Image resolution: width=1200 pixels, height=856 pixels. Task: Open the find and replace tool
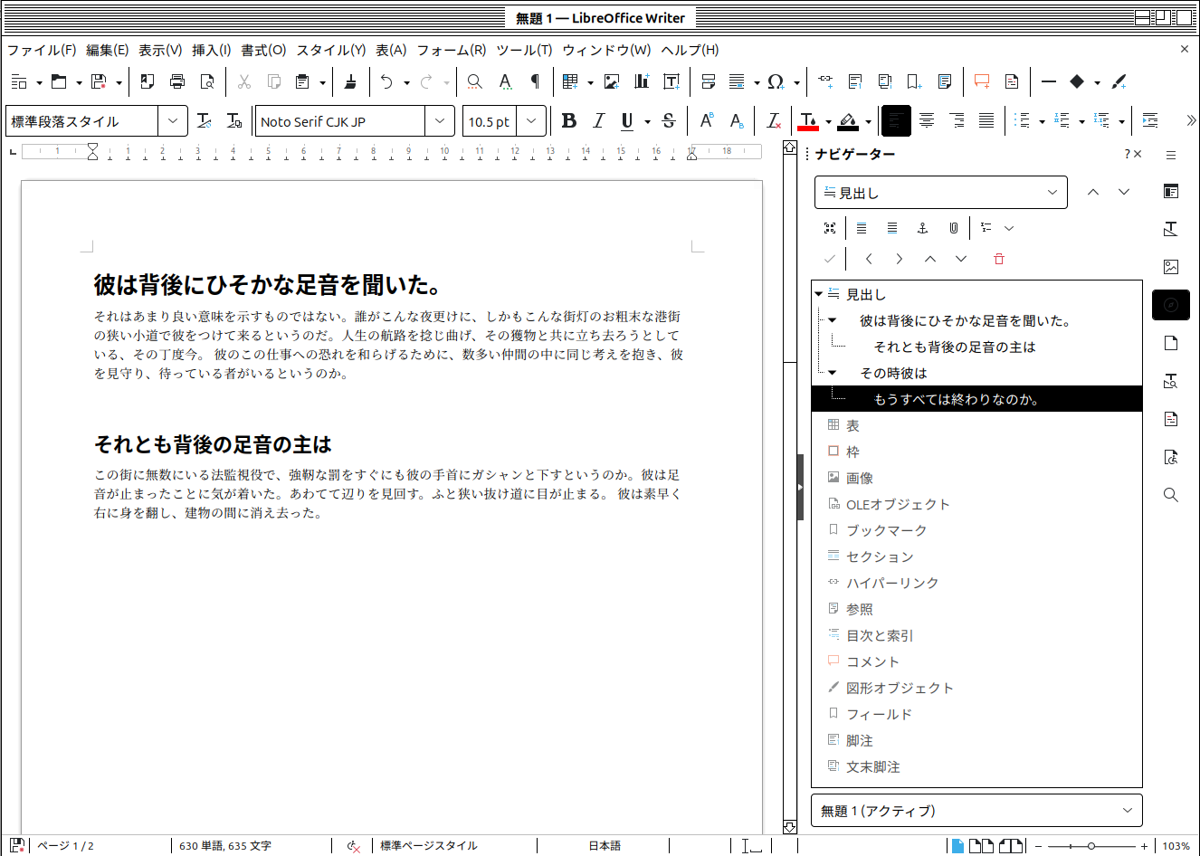click(x=474, y=81)
